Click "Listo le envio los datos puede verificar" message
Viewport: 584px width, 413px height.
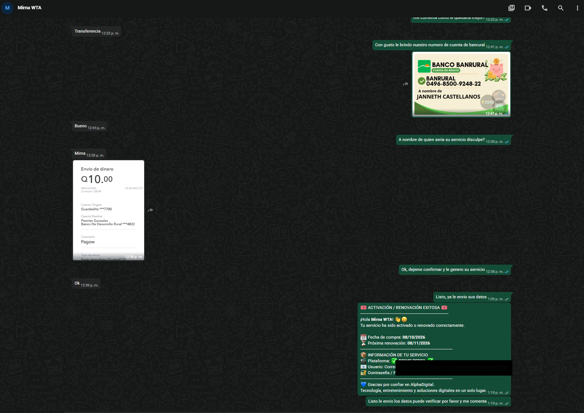point(438,402)
